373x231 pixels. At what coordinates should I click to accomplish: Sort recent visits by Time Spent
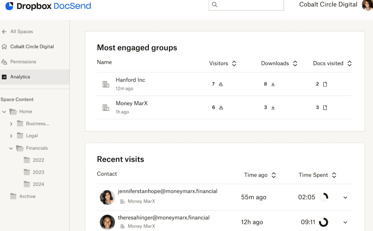tap(334, 175)
